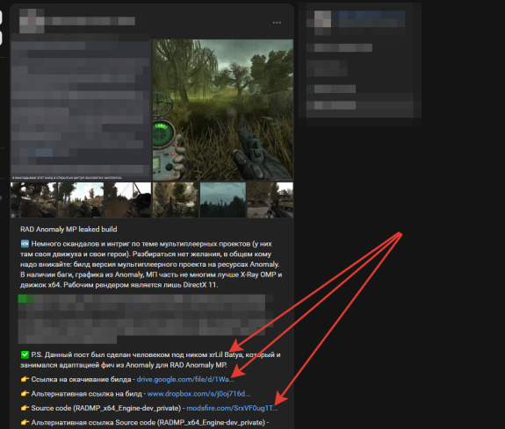Viewport: 505px width, 429px height.
Task: Open the blurred text image on the left
Action: point(81,110)
